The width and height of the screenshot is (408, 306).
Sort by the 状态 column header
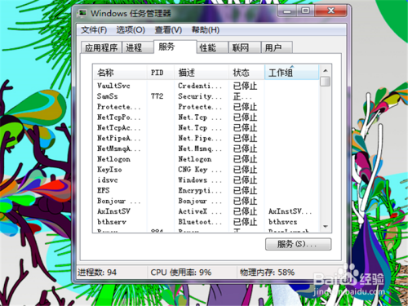[x=246, y=73]
